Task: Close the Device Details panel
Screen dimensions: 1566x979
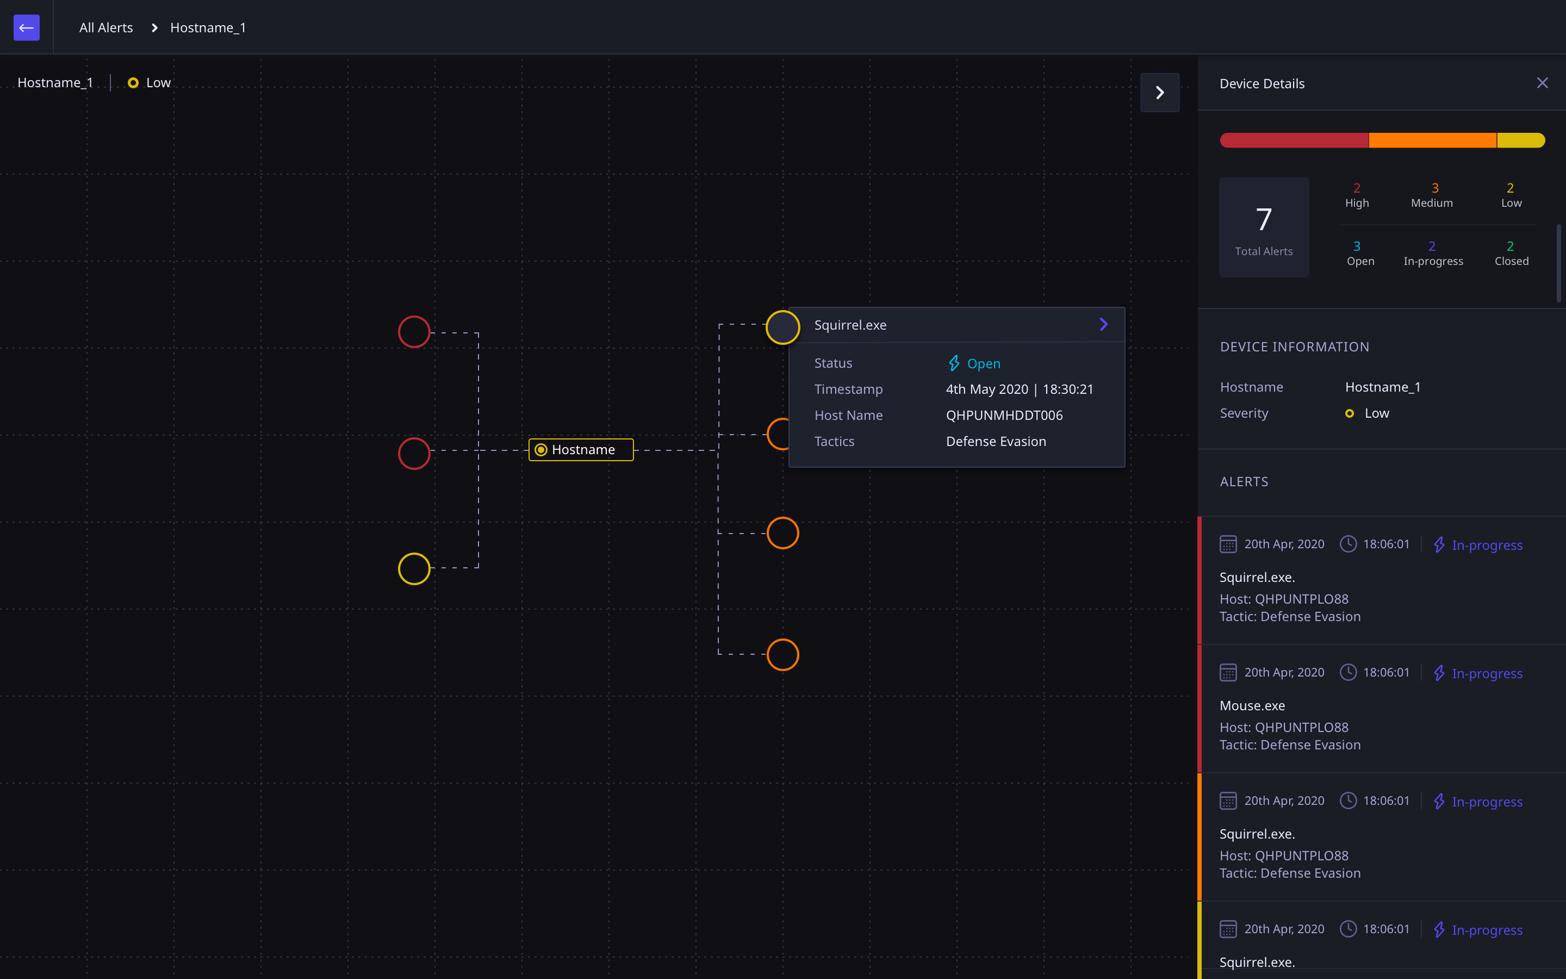Action: (x=1542, y=83)
